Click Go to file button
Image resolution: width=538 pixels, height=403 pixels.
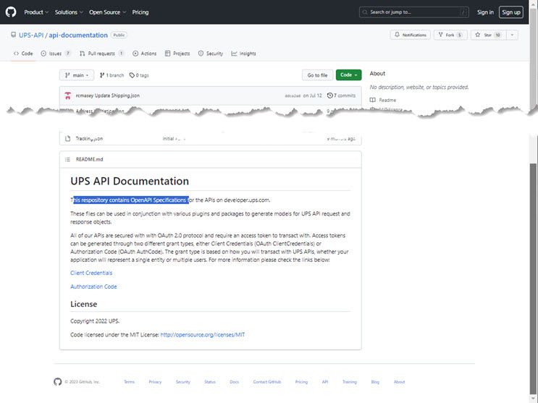click(317, 75)
